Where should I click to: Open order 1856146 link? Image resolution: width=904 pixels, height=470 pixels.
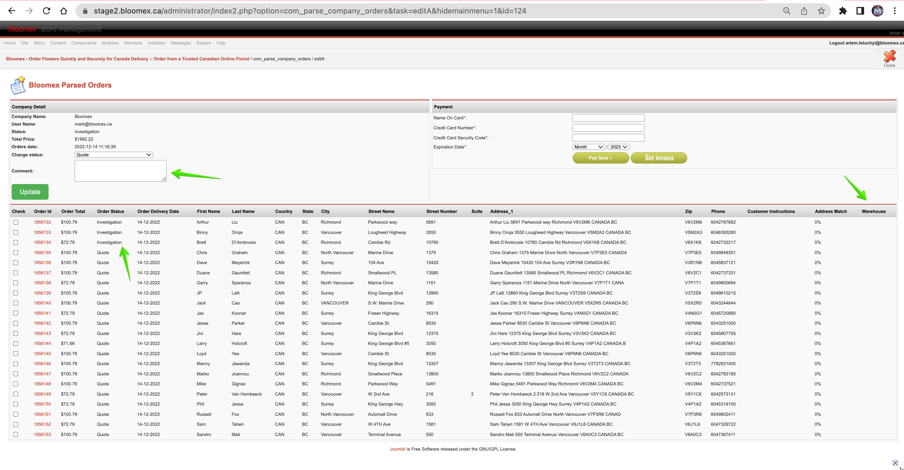tap(42, 364)
